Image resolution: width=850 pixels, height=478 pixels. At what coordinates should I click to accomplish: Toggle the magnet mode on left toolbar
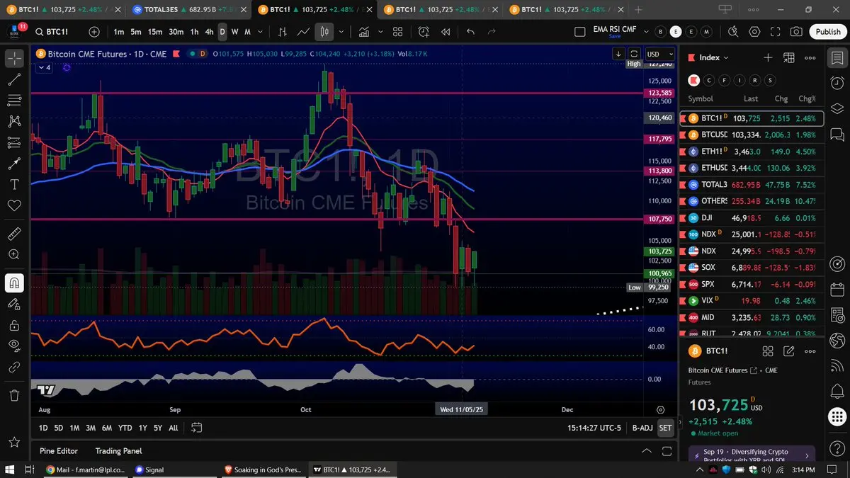(x=13, y=283)
